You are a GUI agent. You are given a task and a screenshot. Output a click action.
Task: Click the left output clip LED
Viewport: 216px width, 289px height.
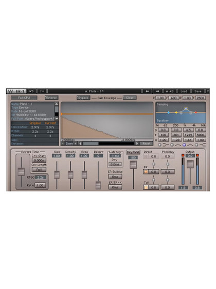tap(183, 155)
